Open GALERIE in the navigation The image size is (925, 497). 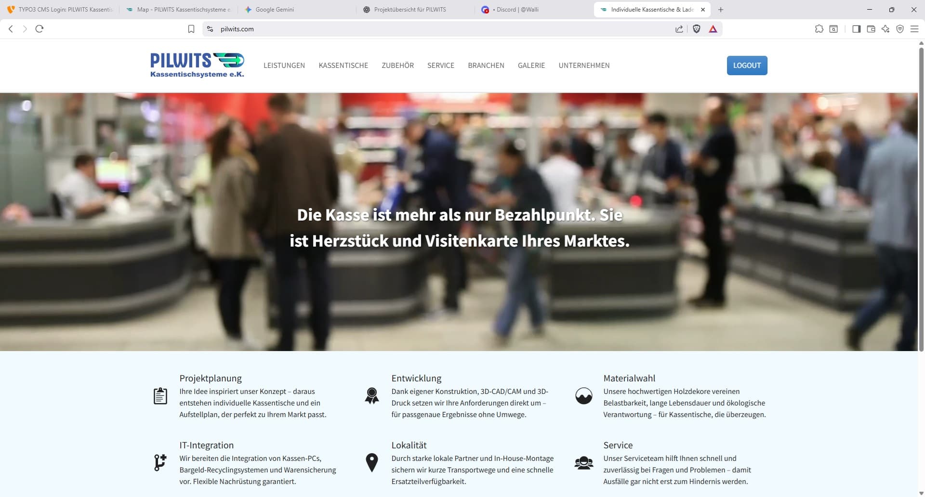(531, 65)
